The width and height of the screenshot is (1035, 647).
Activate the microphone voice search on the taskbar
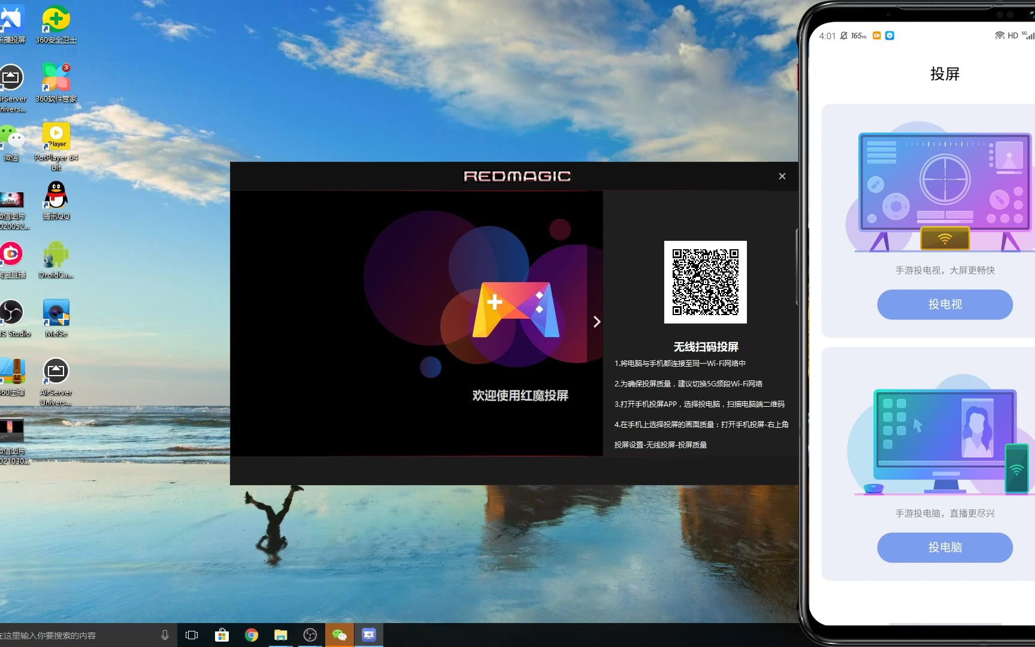[x=165, y=636]
